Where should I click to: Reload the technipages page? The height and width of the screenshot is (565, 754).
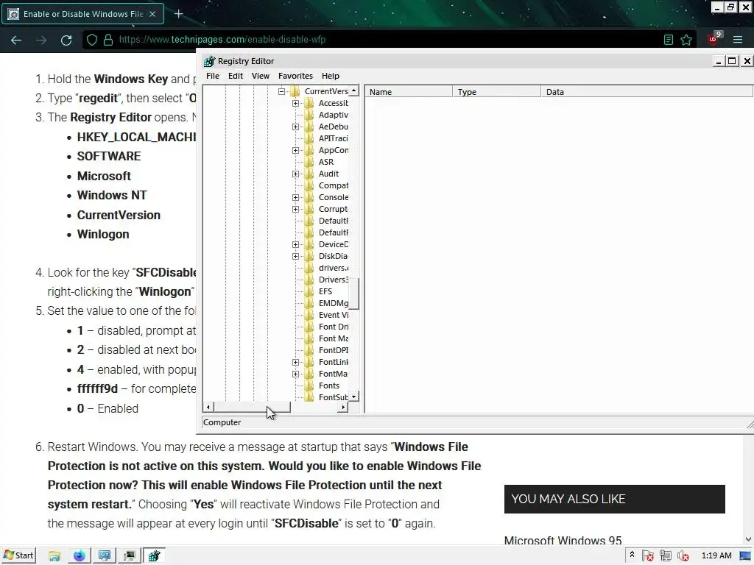coord(66,40)
